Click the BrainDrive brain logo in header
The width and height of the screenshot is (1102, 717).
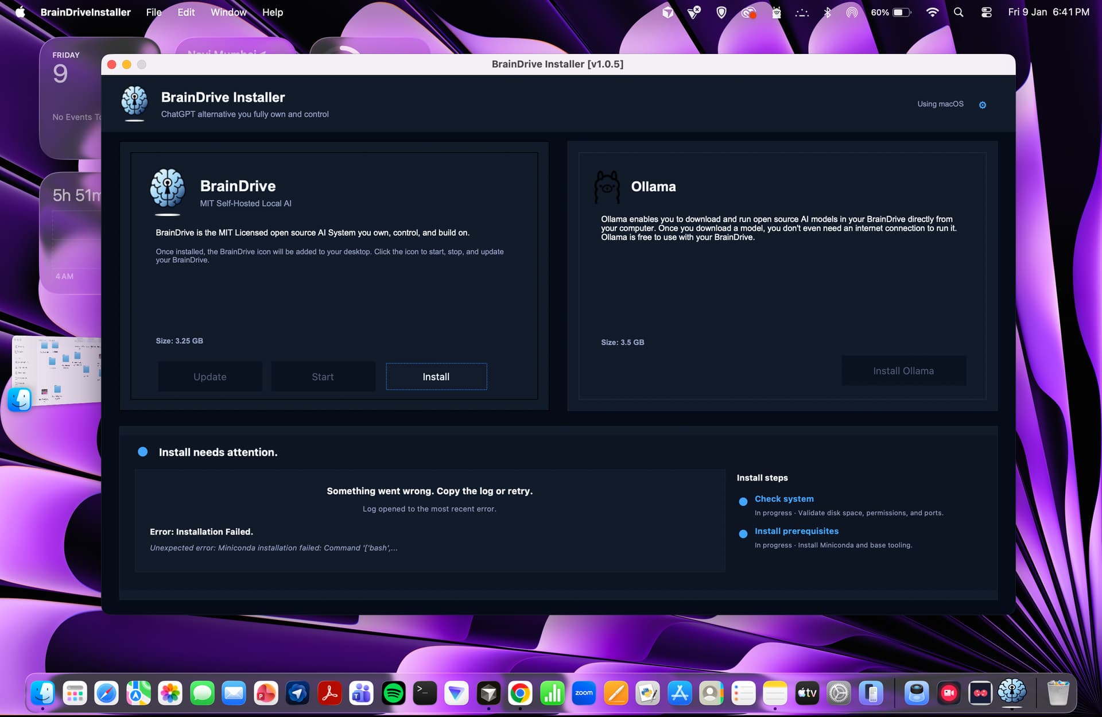pos(134,101)
